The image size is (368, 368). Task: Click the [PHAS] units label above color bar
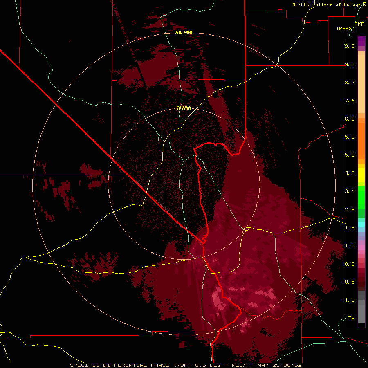[346, 28]
